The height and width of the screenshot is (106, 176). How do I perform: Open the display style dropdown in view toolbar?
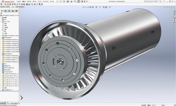97,7
